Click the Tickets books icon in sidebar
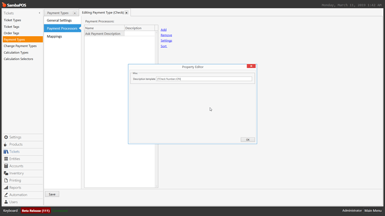 coord(6,151)
